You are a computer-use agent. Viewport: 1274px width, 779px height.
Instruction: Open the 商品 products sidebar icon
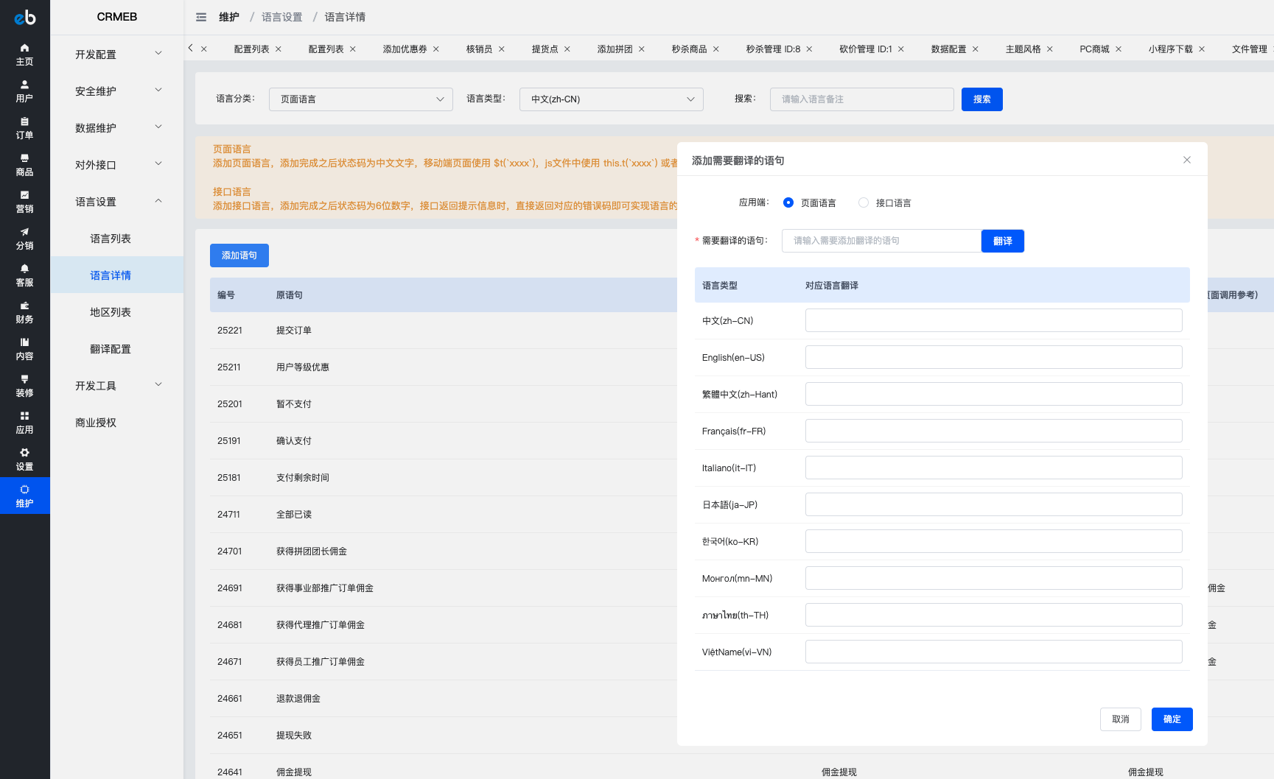(x=24, y=164)
